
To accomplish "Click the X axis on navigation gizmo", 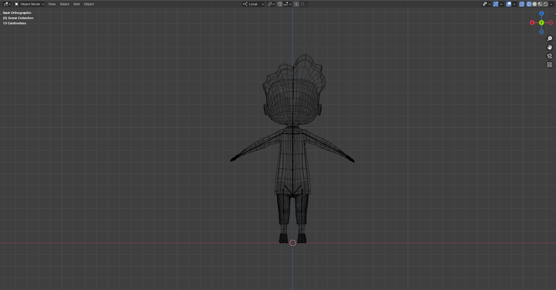I will click(532, 23).
